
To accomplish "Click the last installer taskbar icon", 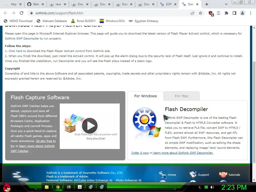I will (x=101, y=187).
